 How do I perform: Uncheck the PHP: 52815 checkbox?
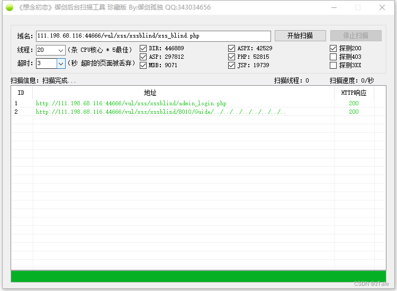tap(231, 57)
